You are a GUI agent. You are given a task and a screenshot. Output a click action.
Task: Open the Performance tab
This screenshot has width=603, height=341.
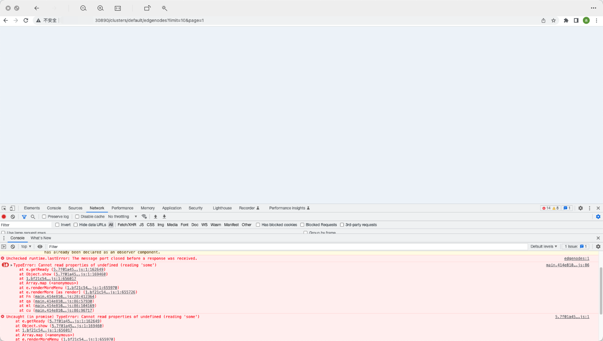(x=122, y=208)
